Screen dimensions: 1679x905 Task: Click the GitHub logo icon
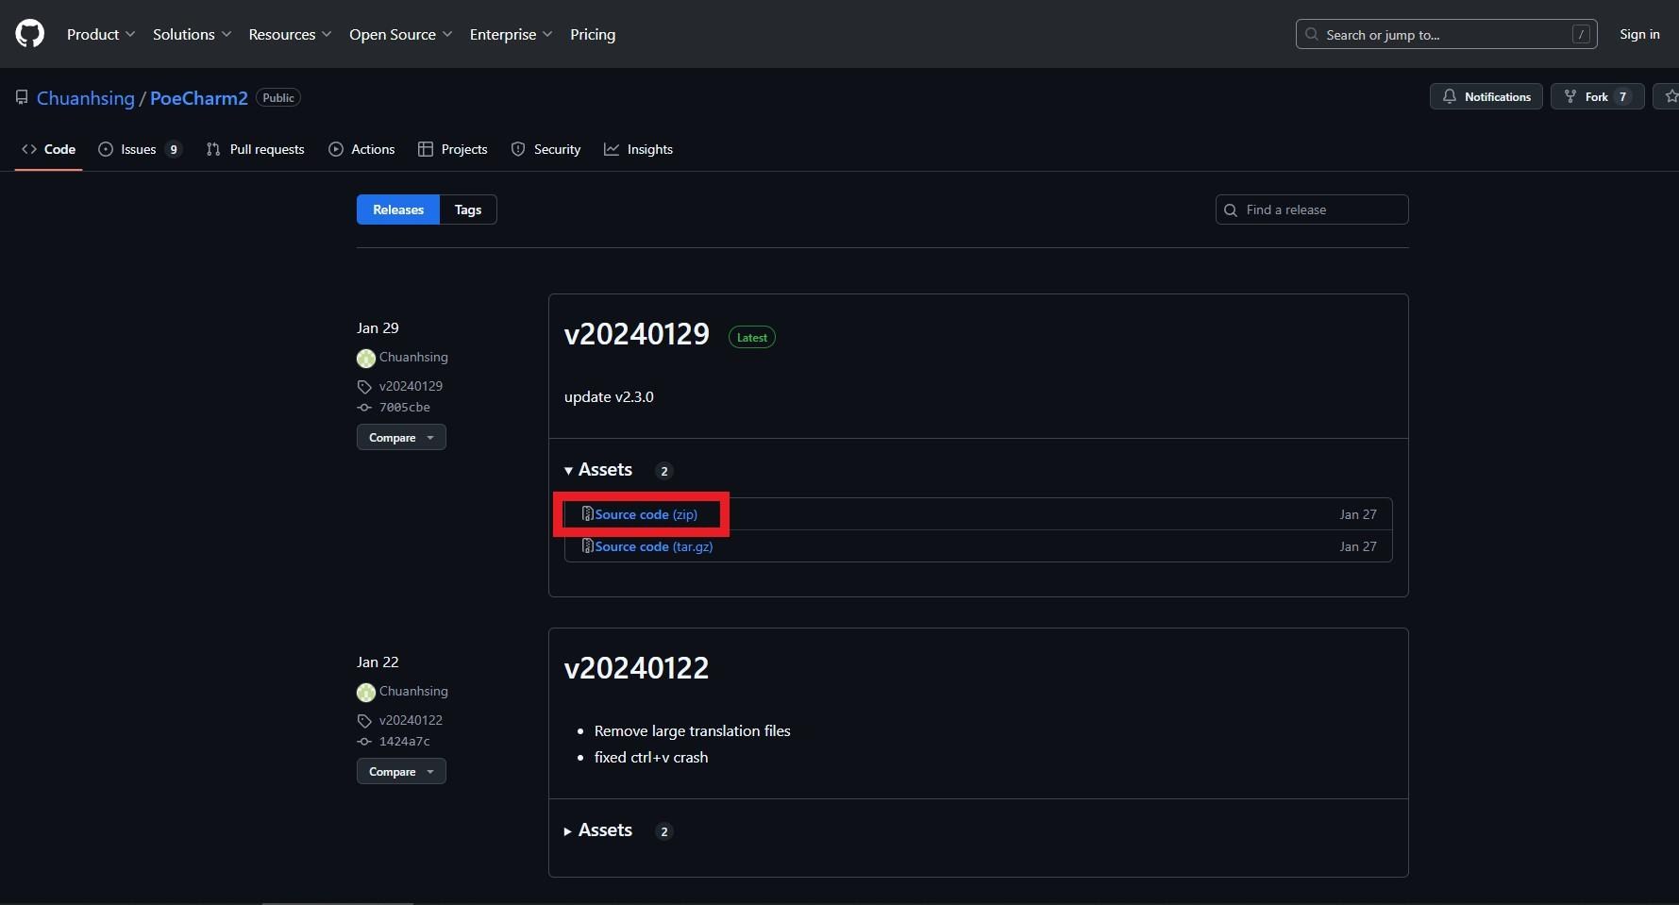pyautogui.click(x=30, y=34)
